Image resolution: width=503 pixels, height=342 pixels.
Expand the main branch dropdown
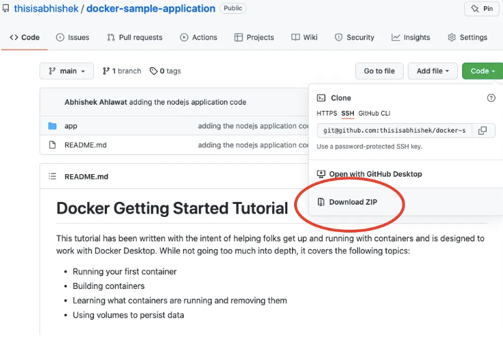coord(67,71)
